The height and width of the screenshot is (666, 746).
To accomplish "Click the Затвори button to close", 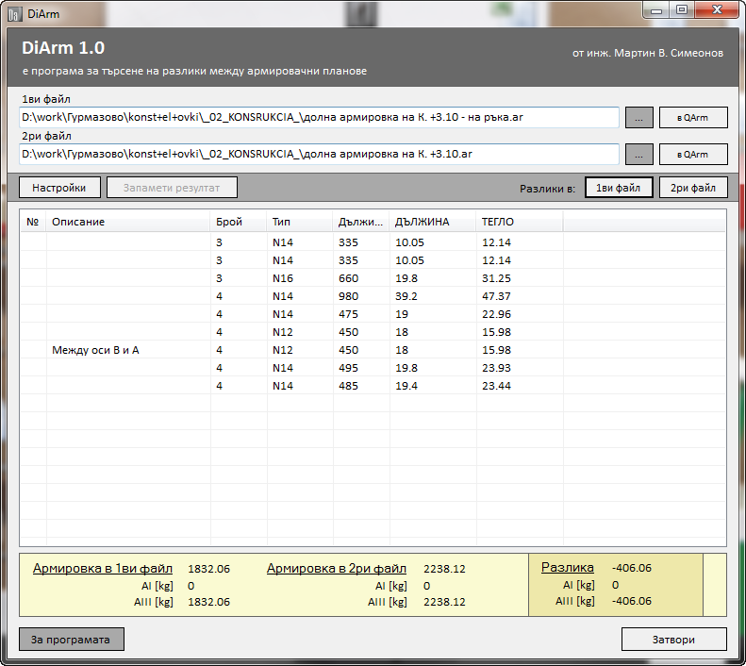I will tap(673, 640).
